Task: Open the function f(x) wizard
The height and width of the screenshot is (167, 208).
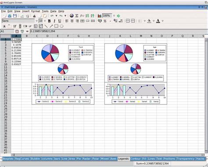Action: (x=82, y=16)
